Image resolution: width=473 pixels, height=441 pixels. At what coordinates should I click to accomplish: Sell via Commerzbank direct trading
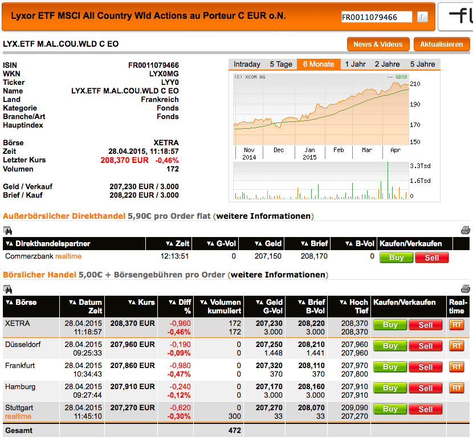(431, 258)
